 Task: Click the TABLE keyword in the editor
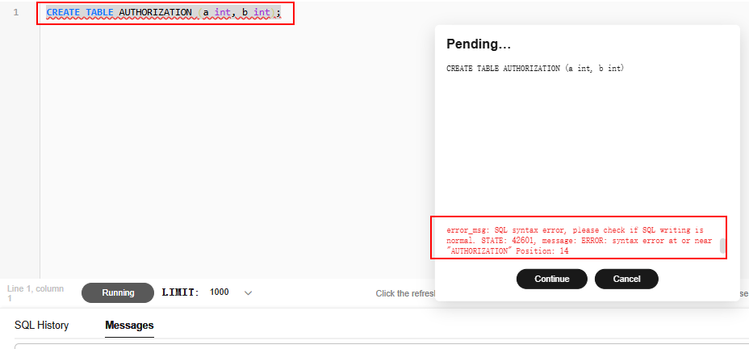pos(99,12)
